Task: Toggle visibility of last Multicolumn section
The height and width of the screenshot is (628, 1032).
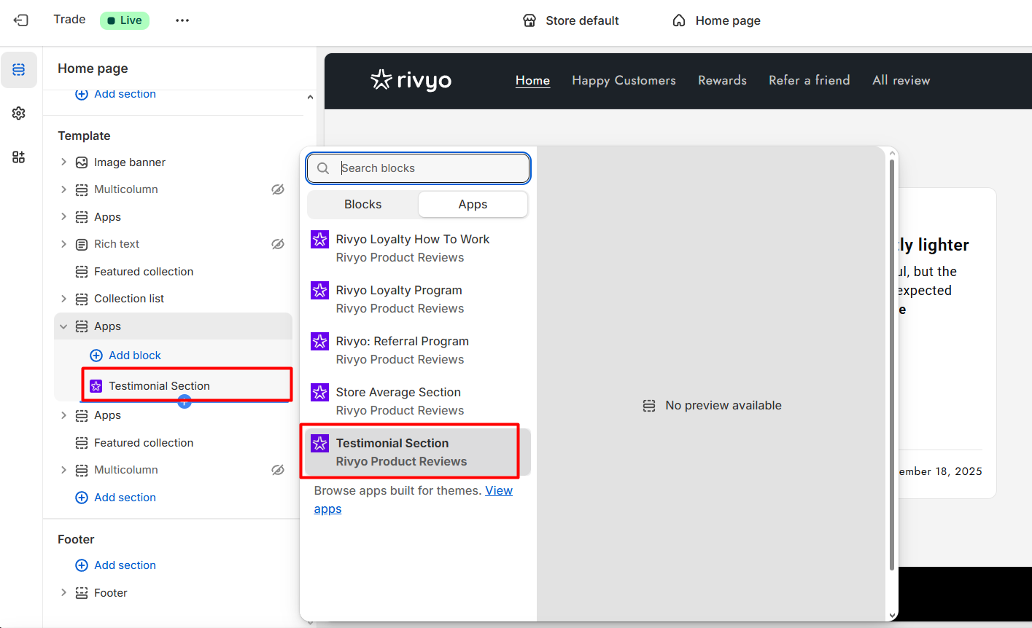Action: click(278, 470)
